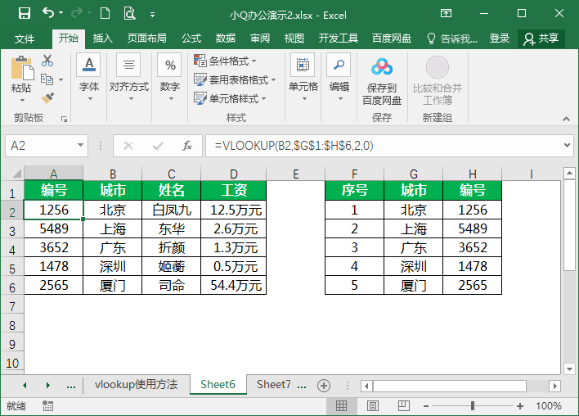Confirm formula entry with the checkmark icon
The width and height of the screenshot is (579, 416).
pos(158,146)
